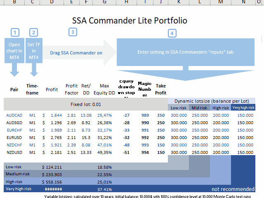Select column N header
Viewport: 264px width, 198px height.
click(x=243, y=2)
